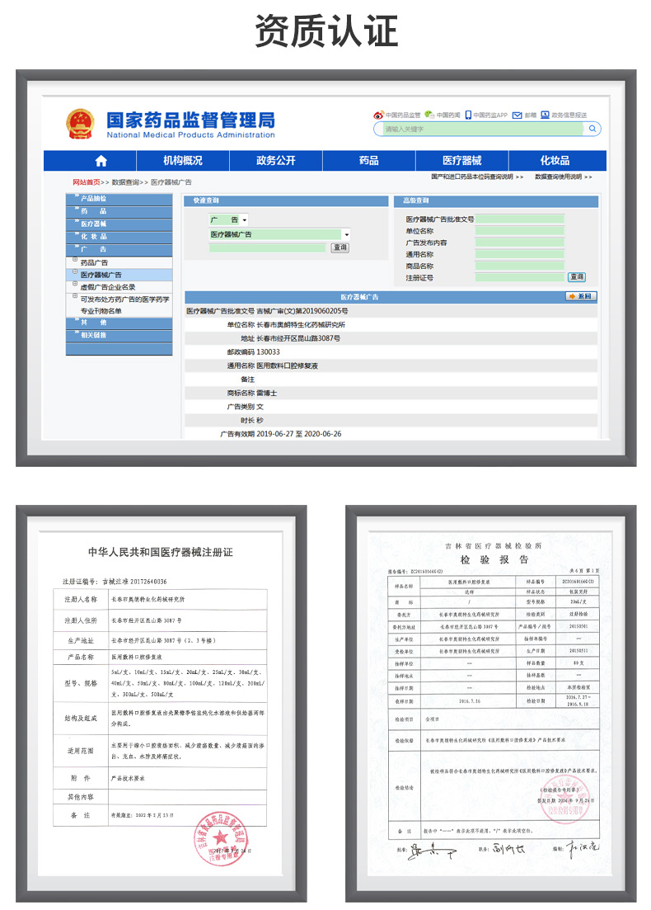Open the WeChat icon for 中国药闻
The width and height of the screenshot is (651, 910).
[x=429, y=115]
